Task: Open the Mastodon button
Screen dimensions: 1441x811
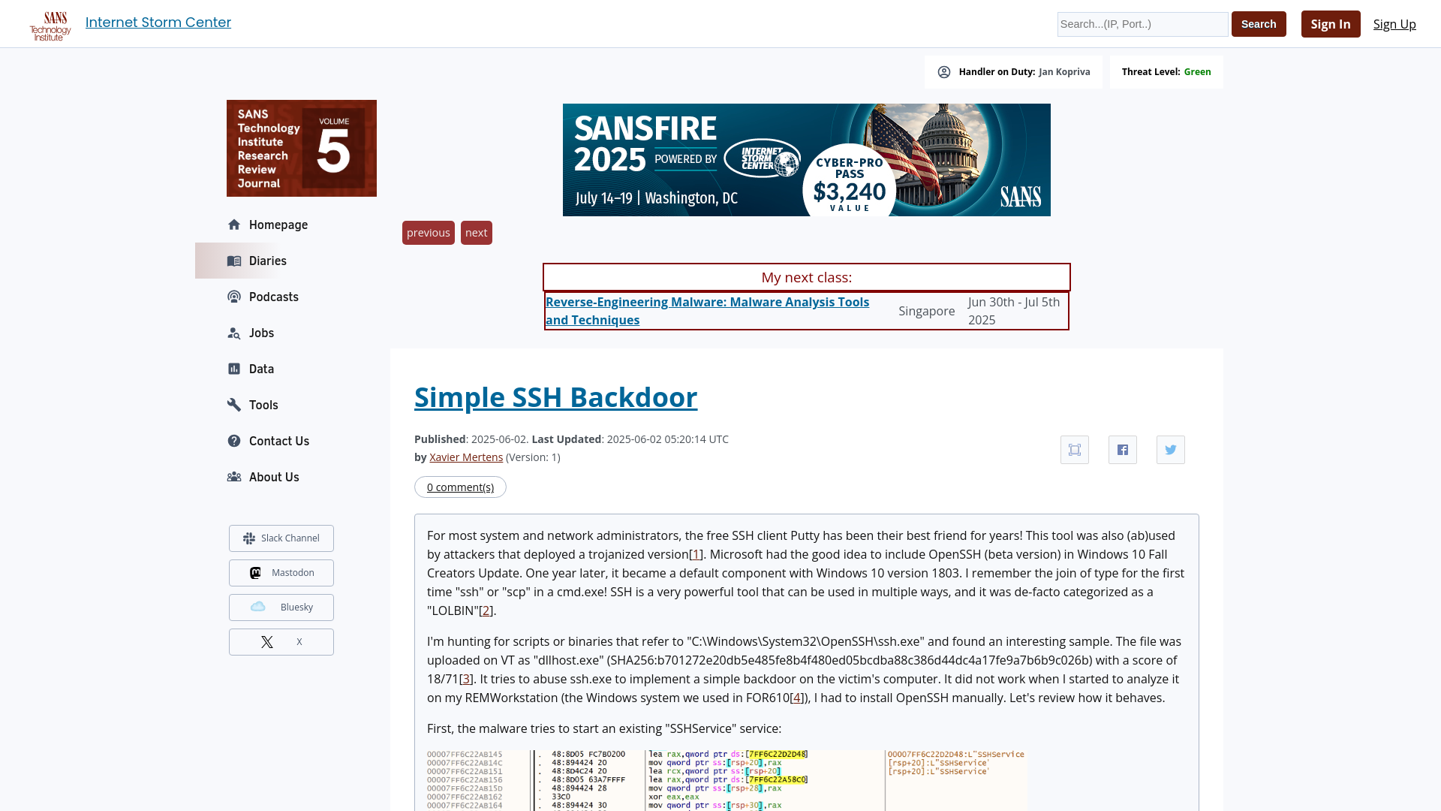Action: (281, 573)
